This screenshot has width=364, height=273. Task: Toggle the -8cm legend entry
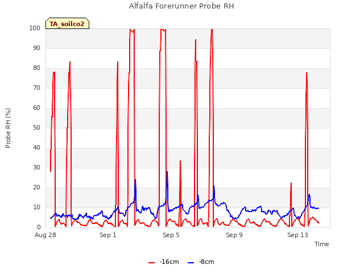tap(201, 262)
